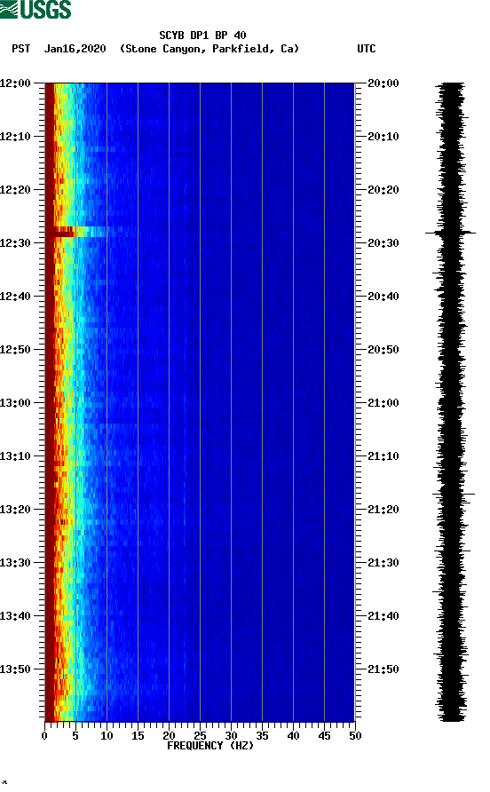Click the seismogram spike near 20:28 UTC
This screenshot has height=792, width=490.
coord(450,233)
